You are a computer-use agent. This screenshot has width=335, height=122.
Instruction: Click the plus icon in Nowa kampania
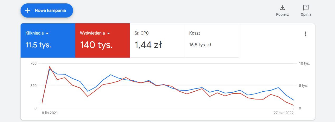(28, 10)
